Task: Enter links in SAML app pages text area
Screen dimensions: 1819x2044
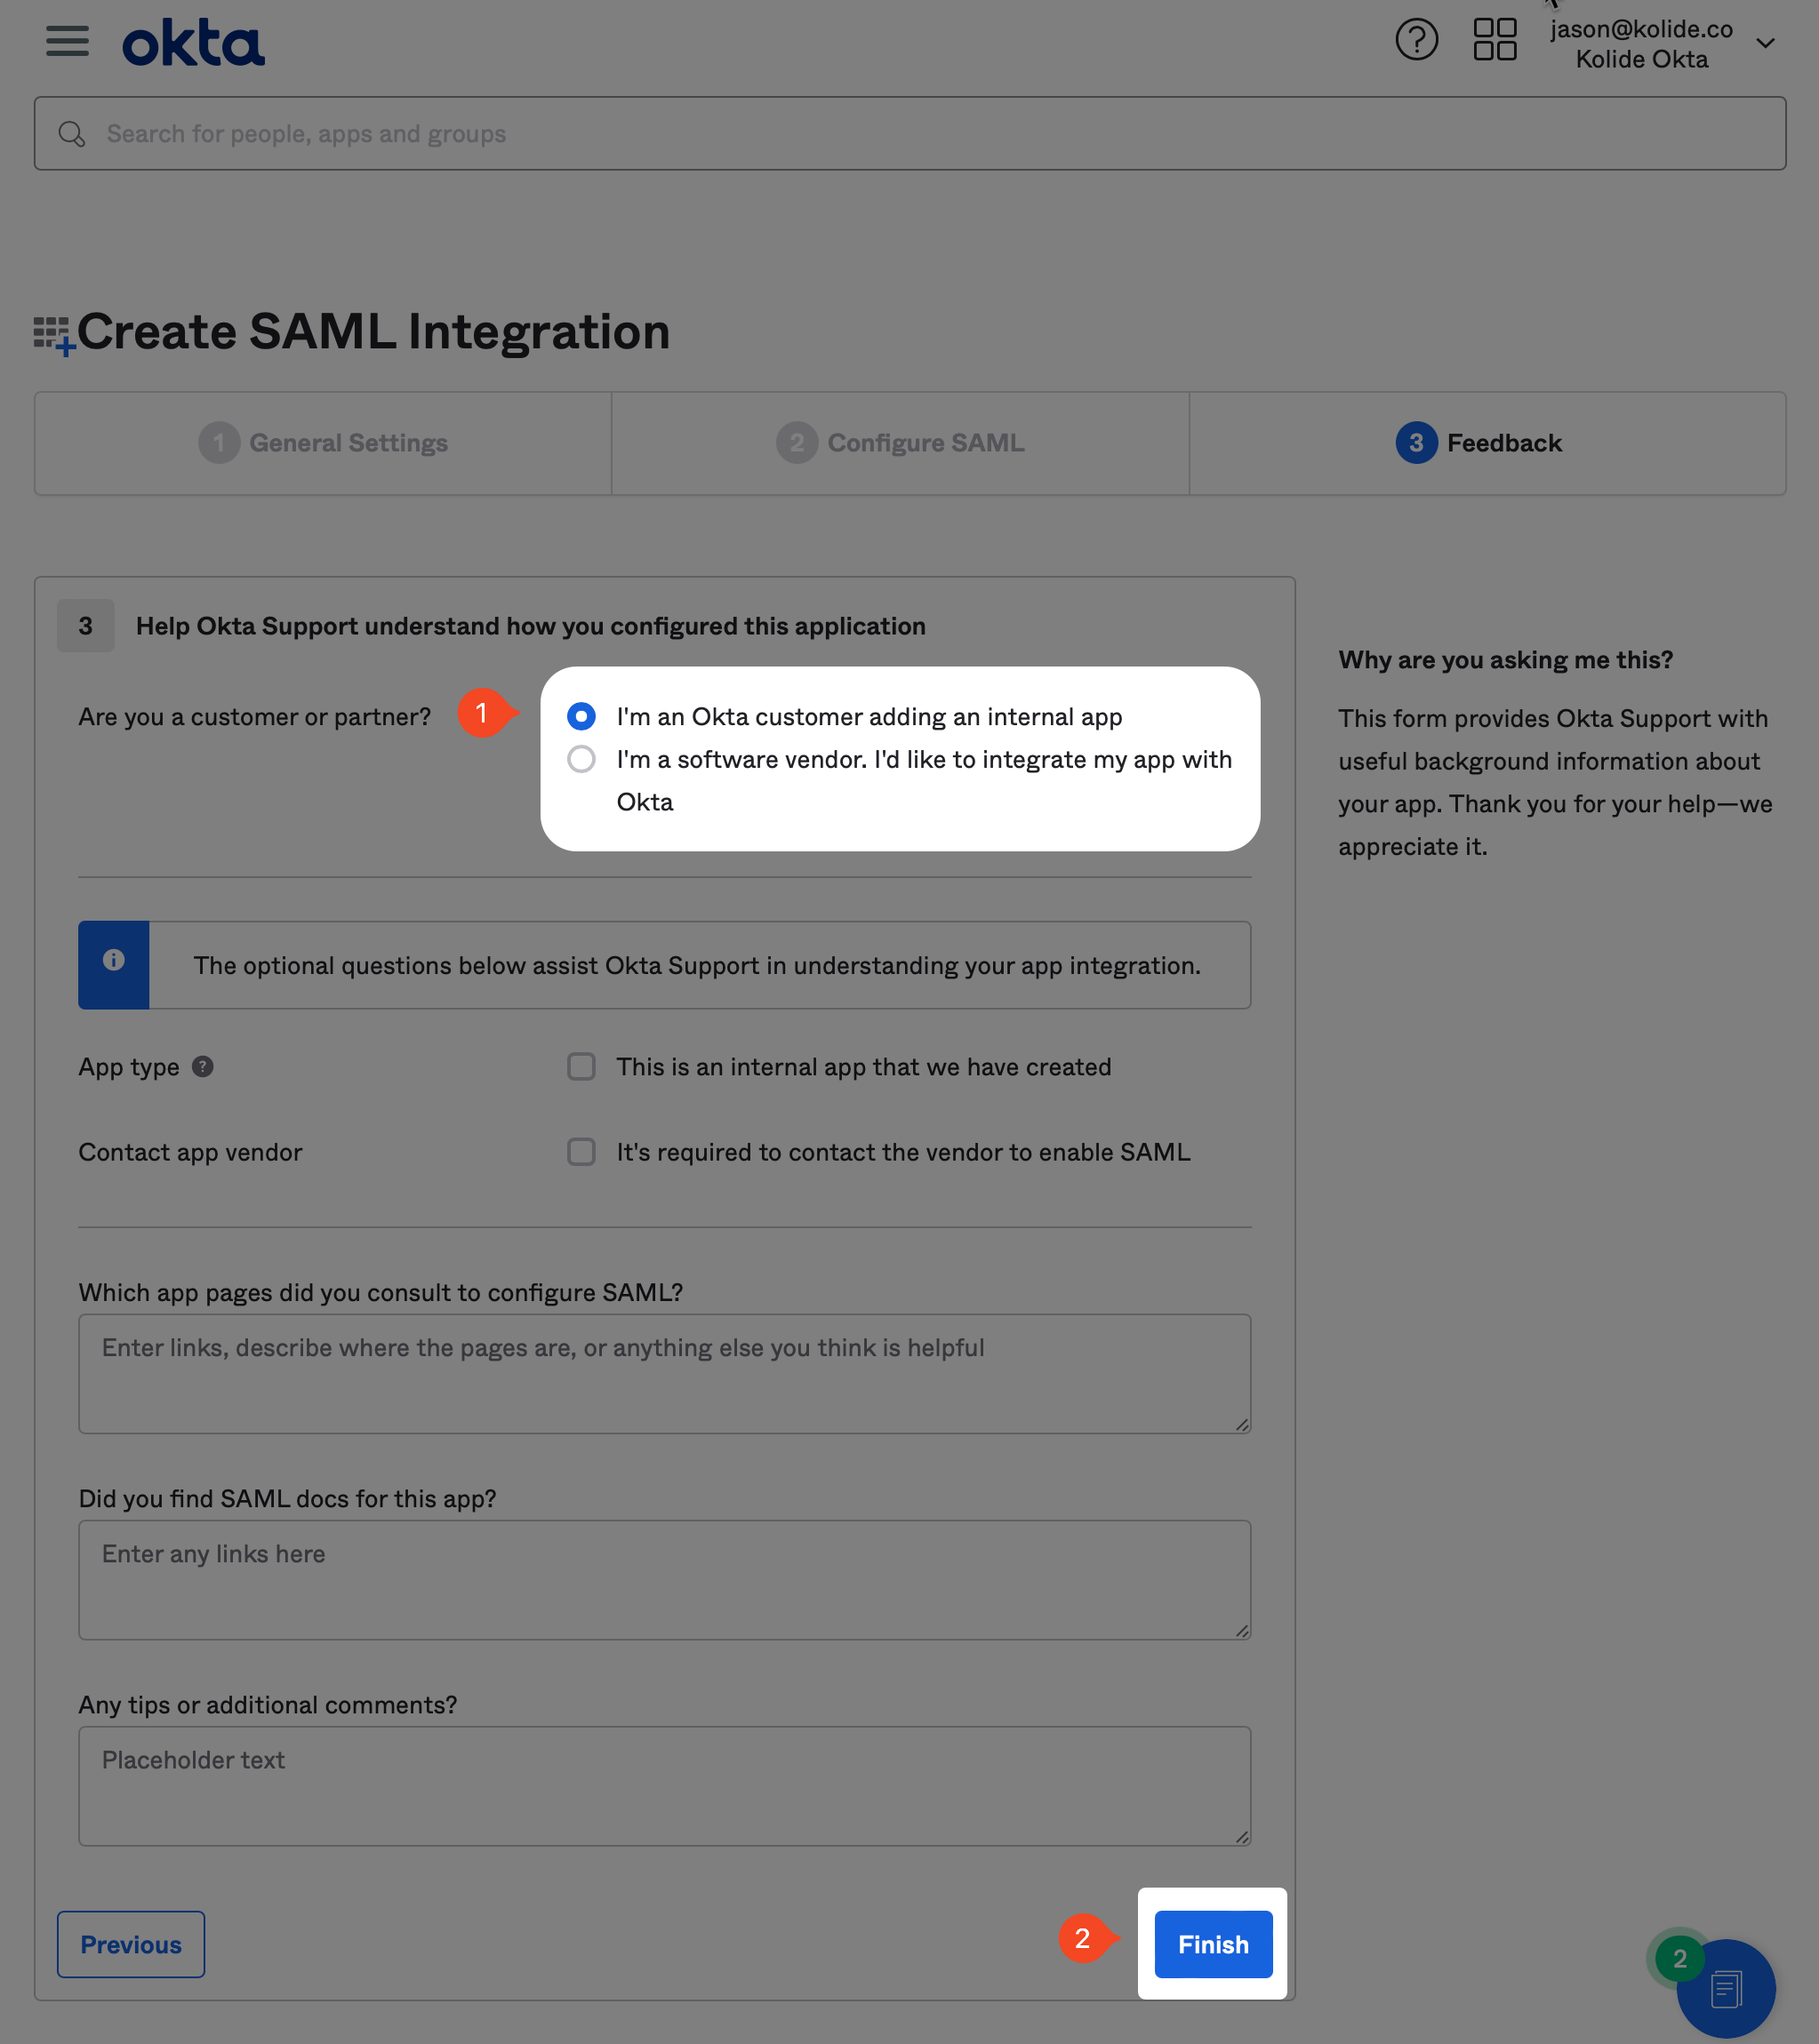Action: pos(664,1372)
